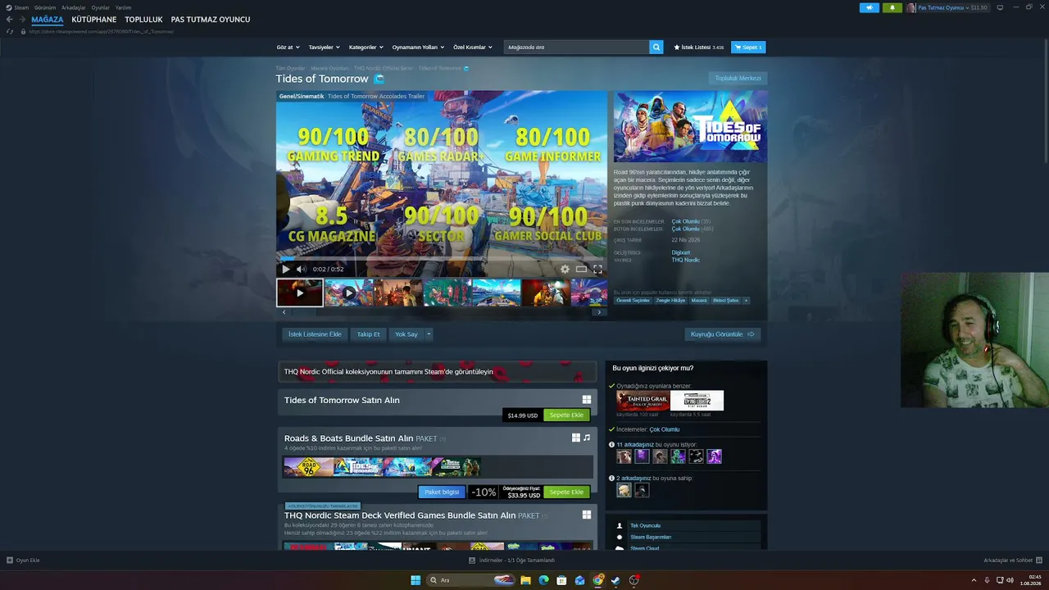Switch to the MAĞAZA tab

pos(48,20)
